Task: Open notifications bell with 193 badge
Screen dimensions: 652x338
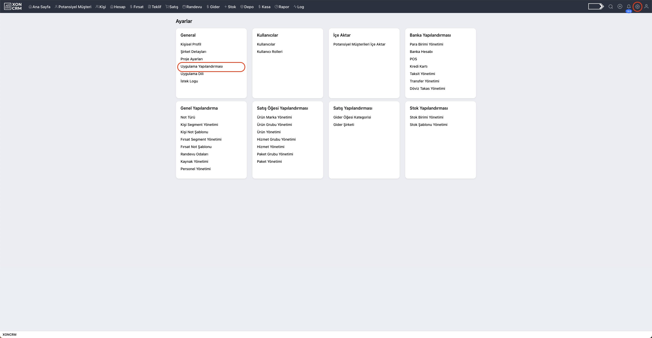Action: 629,7
